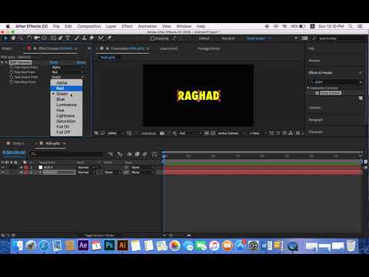
Task: Select the Roto Brush tool
Action: [101, 38]
